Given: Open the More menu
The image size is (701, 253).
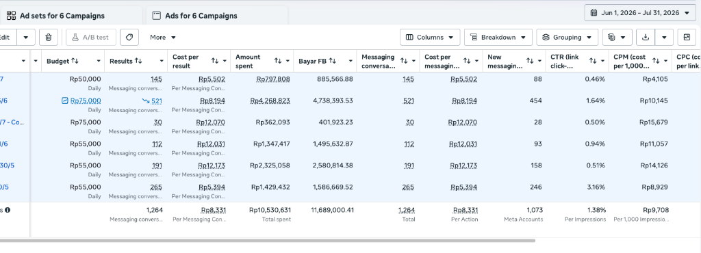Looking at the screenshot, I should pyautogui.click(x=162, y=38).
